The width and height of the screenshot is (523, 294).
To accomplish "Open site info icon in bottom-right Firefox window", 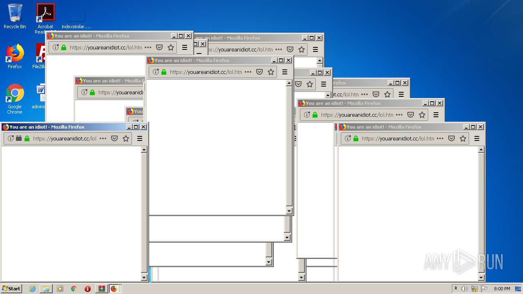I will tap(348, 138).
